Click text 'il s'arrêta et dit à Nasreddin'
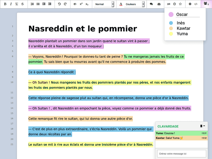Viewport: 212px width, 159px height. click(x=50, y=46)
